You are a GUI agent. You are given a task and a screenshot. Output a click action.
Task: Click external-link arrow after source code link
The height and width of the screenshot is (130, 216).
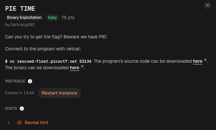pos(205,60)
